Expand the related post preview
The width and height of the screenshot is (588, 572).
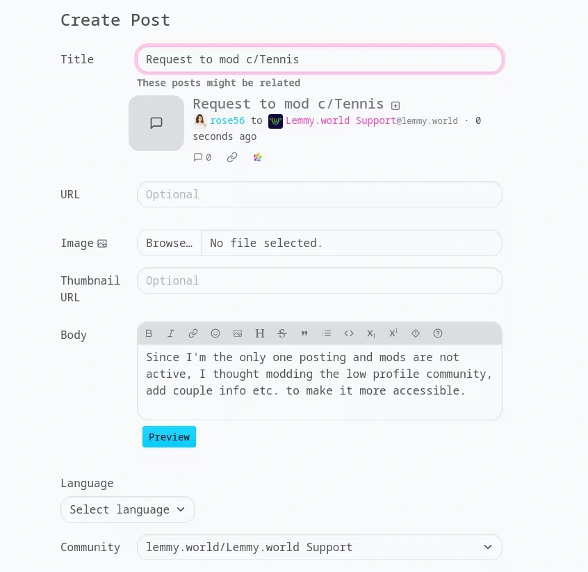click(x=395, y=106)
